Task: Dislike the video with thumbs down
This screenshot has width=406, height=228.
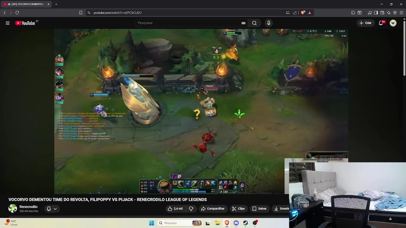Action: [191, 209]
